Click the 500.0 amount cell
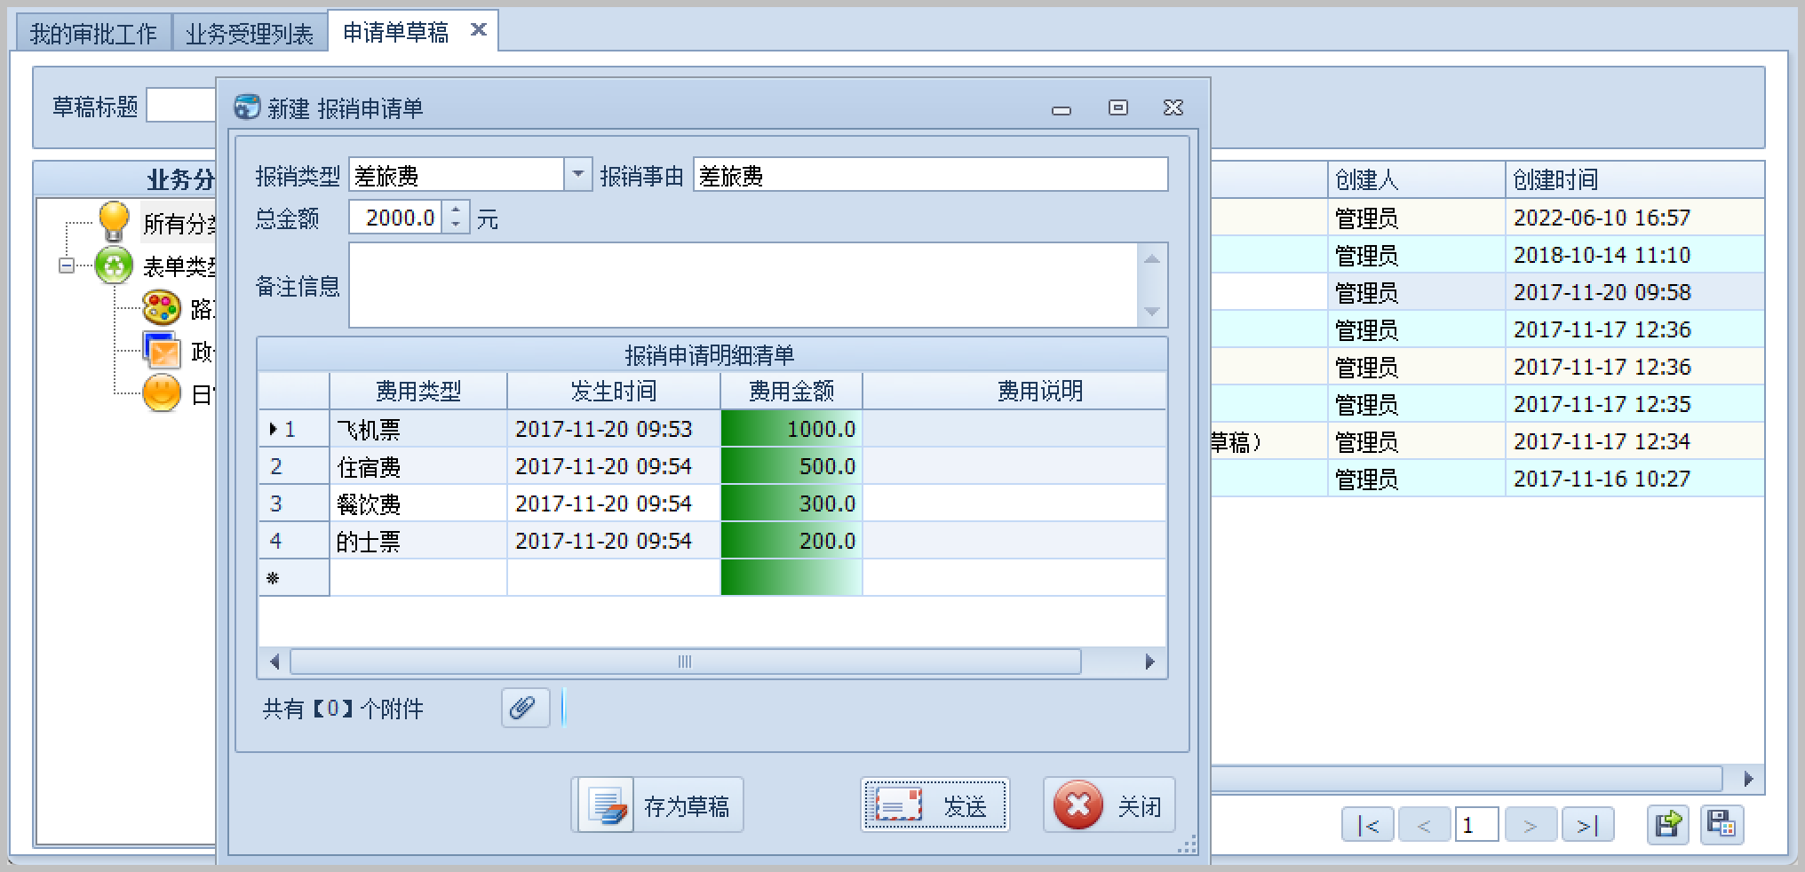 click(x=791, y=466)
